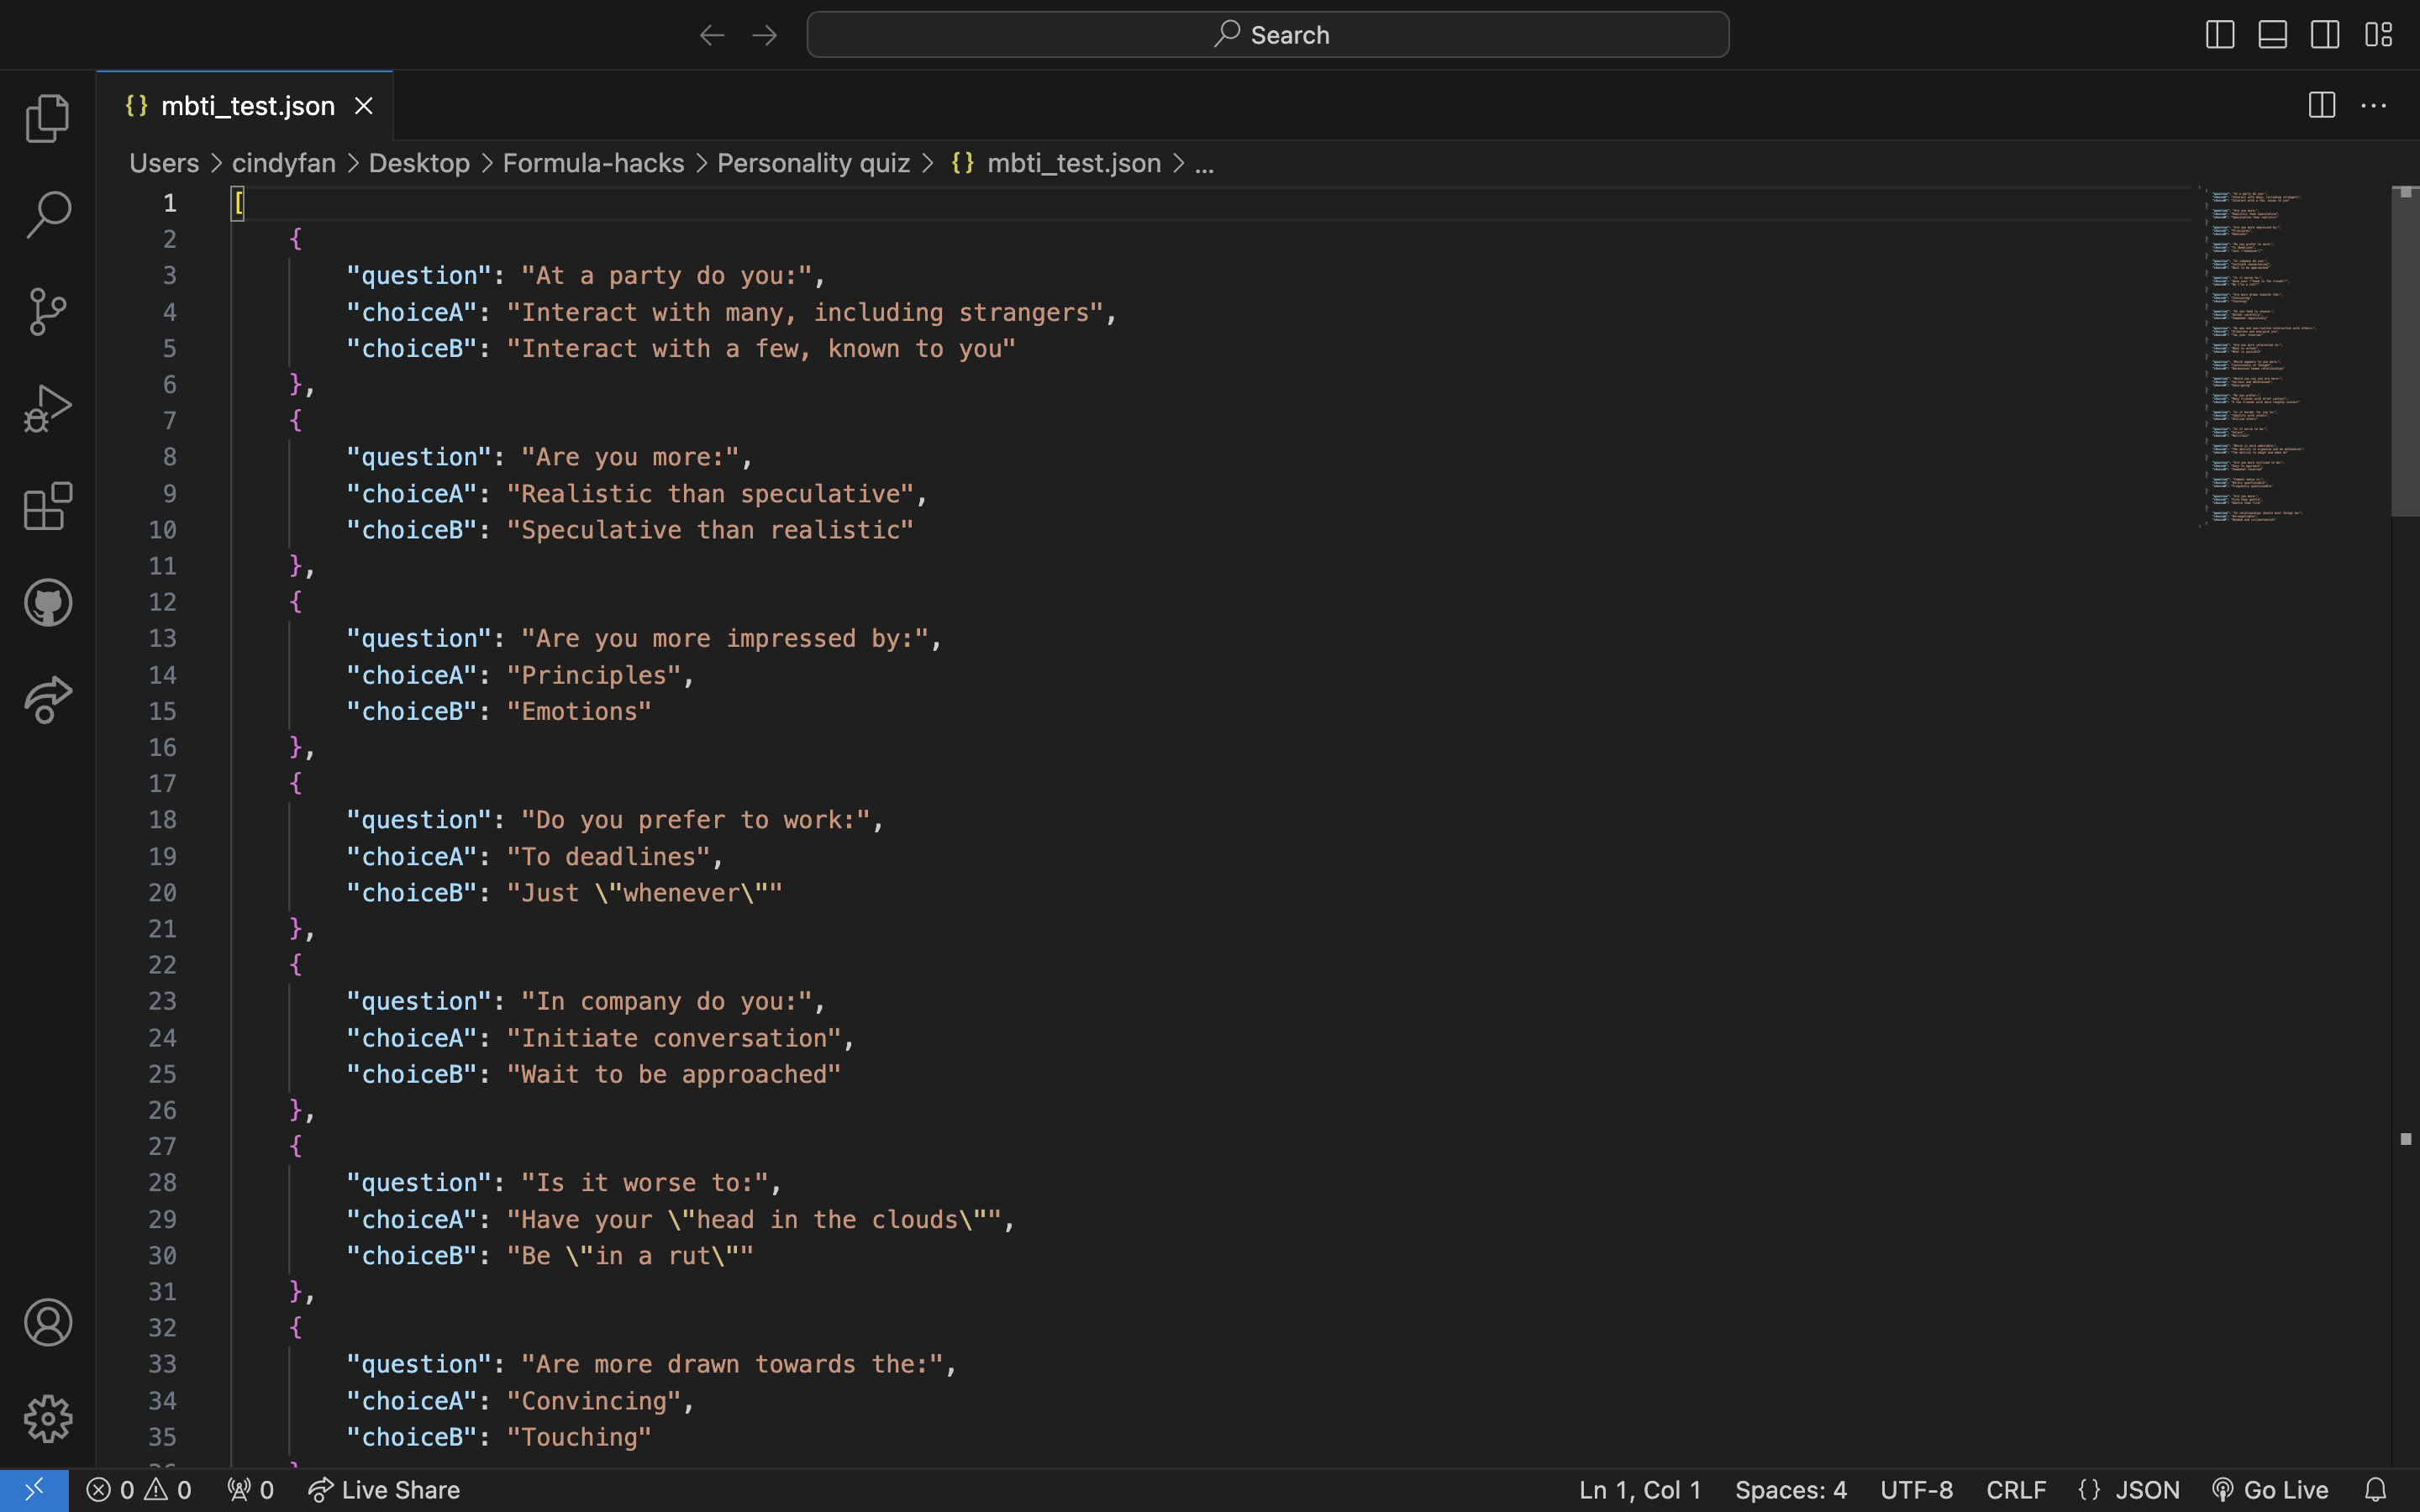The height and width of the screenshot is (1512, 2420).
Task: Open the Accounts menu icon
Action: (47, 1322)
